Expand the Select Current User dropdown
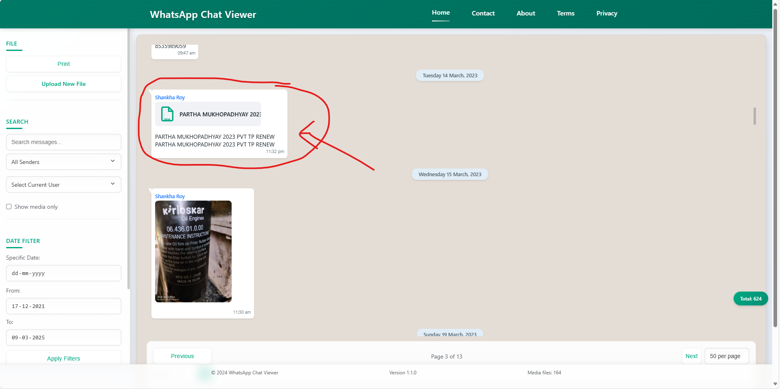The width and height of the screenshot is (780, 389). 63,184
